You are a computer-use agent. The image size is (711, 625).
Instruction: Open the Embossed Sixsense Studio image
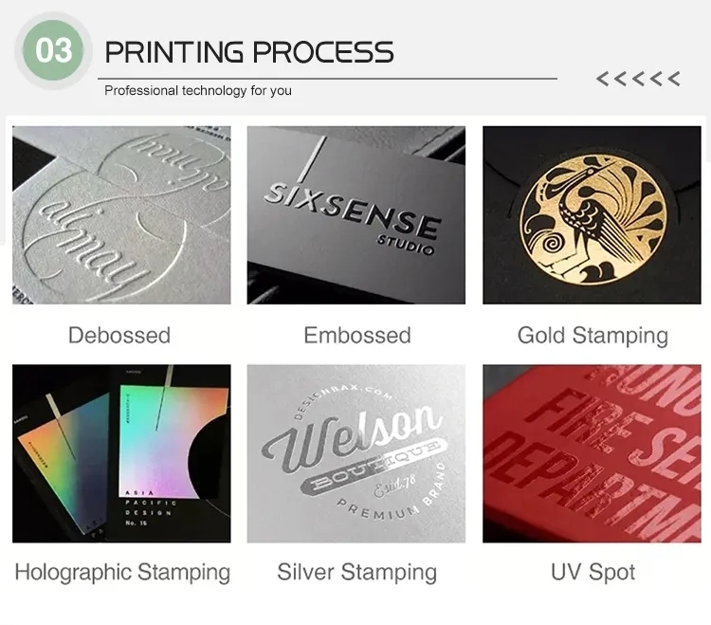point(355,215)
